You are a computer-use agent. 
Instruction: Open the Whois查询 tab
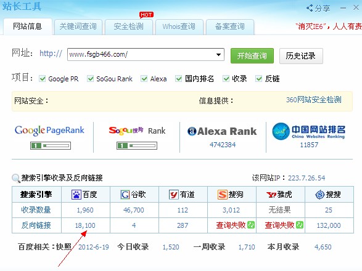[179, 26]
